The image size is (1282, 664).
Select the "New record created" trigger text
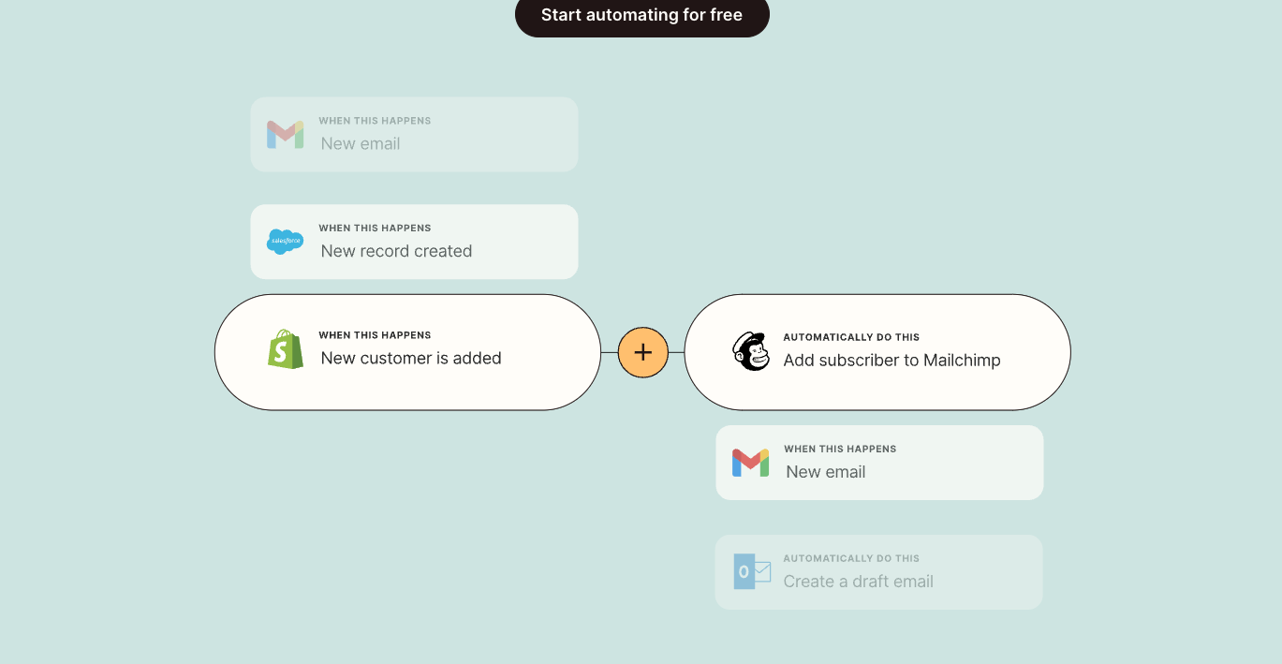[396, 251]
